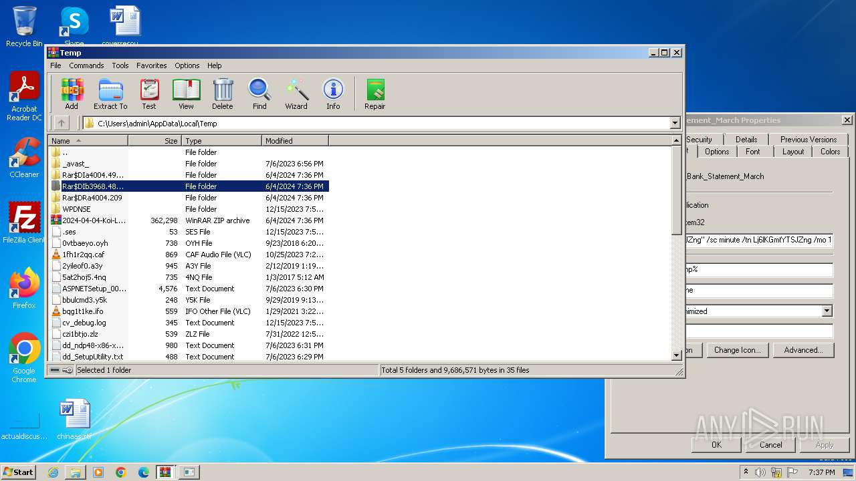Go up one folder level arrow
Image resolution: width=856 pixels, height=481 pixels.
[x=62, y=123]
